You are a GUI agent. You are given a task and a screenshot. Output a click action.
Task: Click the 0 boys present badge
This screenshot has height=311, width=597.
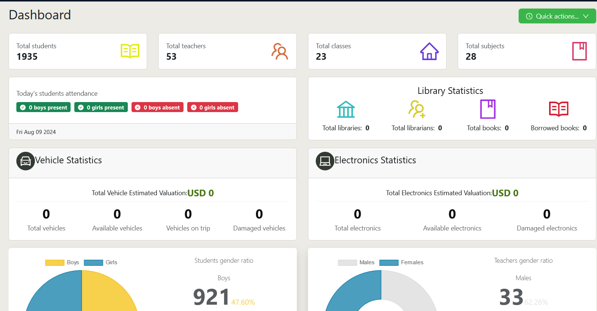click(x=43, y=107)
